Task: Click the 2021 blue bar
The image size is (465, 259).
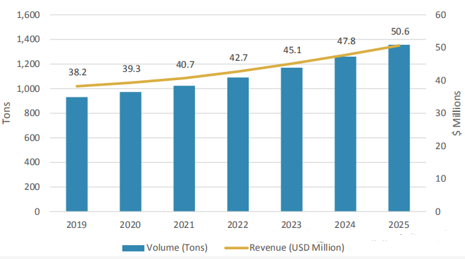Action: pos(184,148)
